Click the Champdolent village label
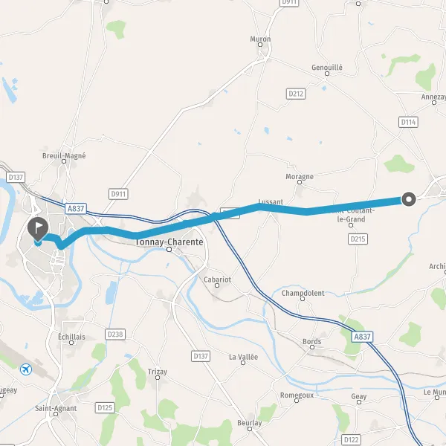 click(x=303, y=293)
